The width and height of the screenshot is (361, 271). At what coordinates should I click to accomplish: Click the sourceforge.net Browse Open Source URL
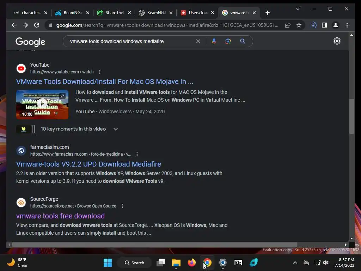[x=73, y=206]
